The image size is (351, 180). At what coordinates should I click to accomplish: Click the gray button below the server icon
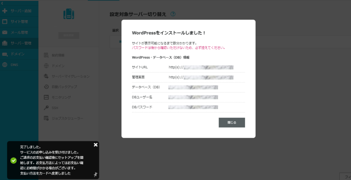69,35
